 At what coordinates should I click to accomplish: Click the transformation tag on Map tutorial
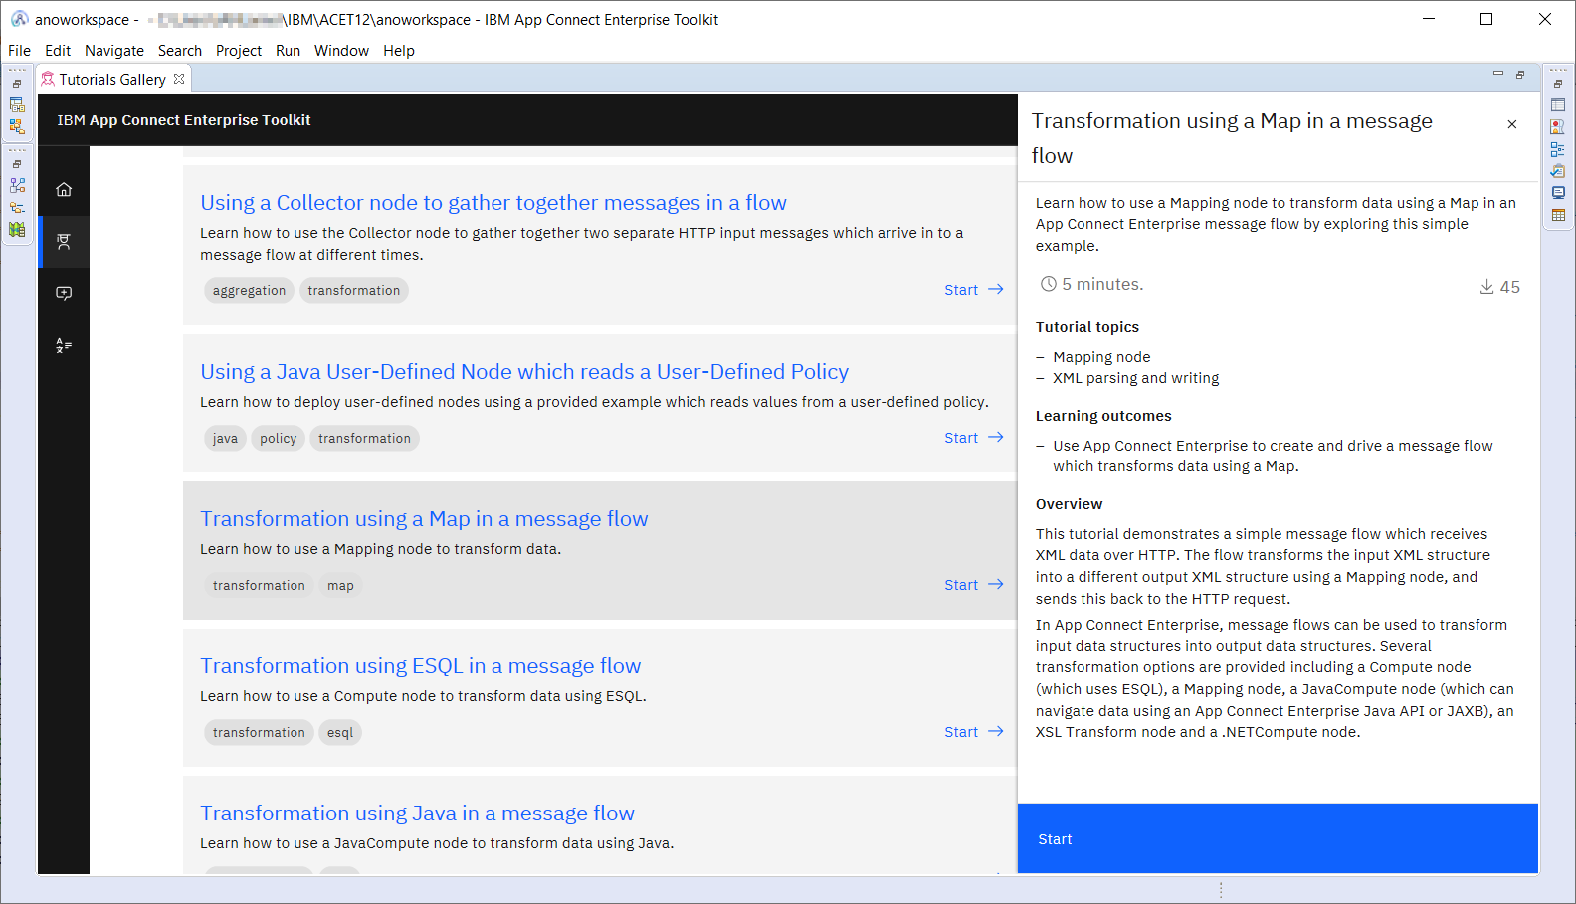(x=259, y=586)
